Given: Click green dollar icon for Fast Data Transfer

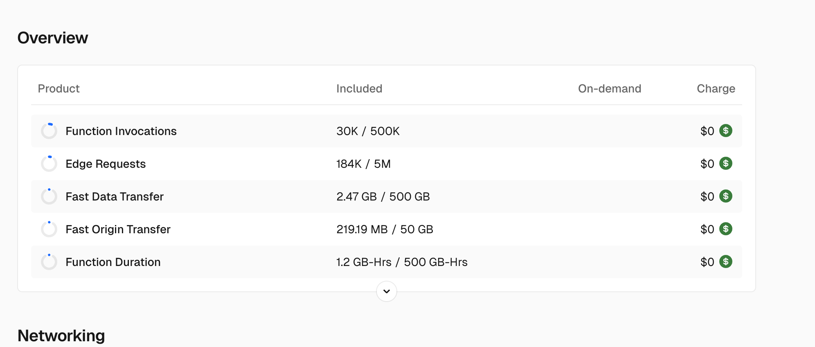Looking at the screenshot, I should tap(726, 196).
